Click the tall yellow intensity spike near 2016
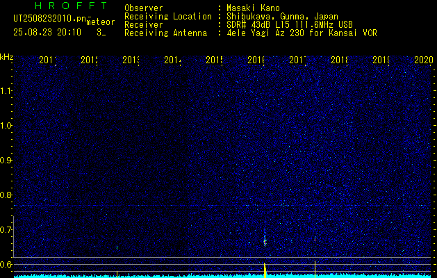 (265, 270)
